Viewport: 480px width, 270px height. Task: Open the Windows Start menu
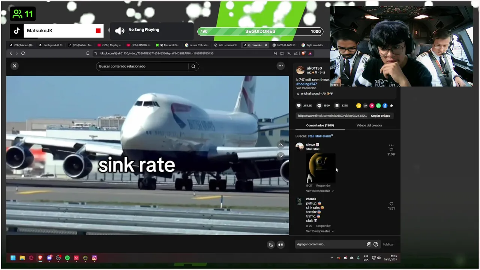pos(13,258)
